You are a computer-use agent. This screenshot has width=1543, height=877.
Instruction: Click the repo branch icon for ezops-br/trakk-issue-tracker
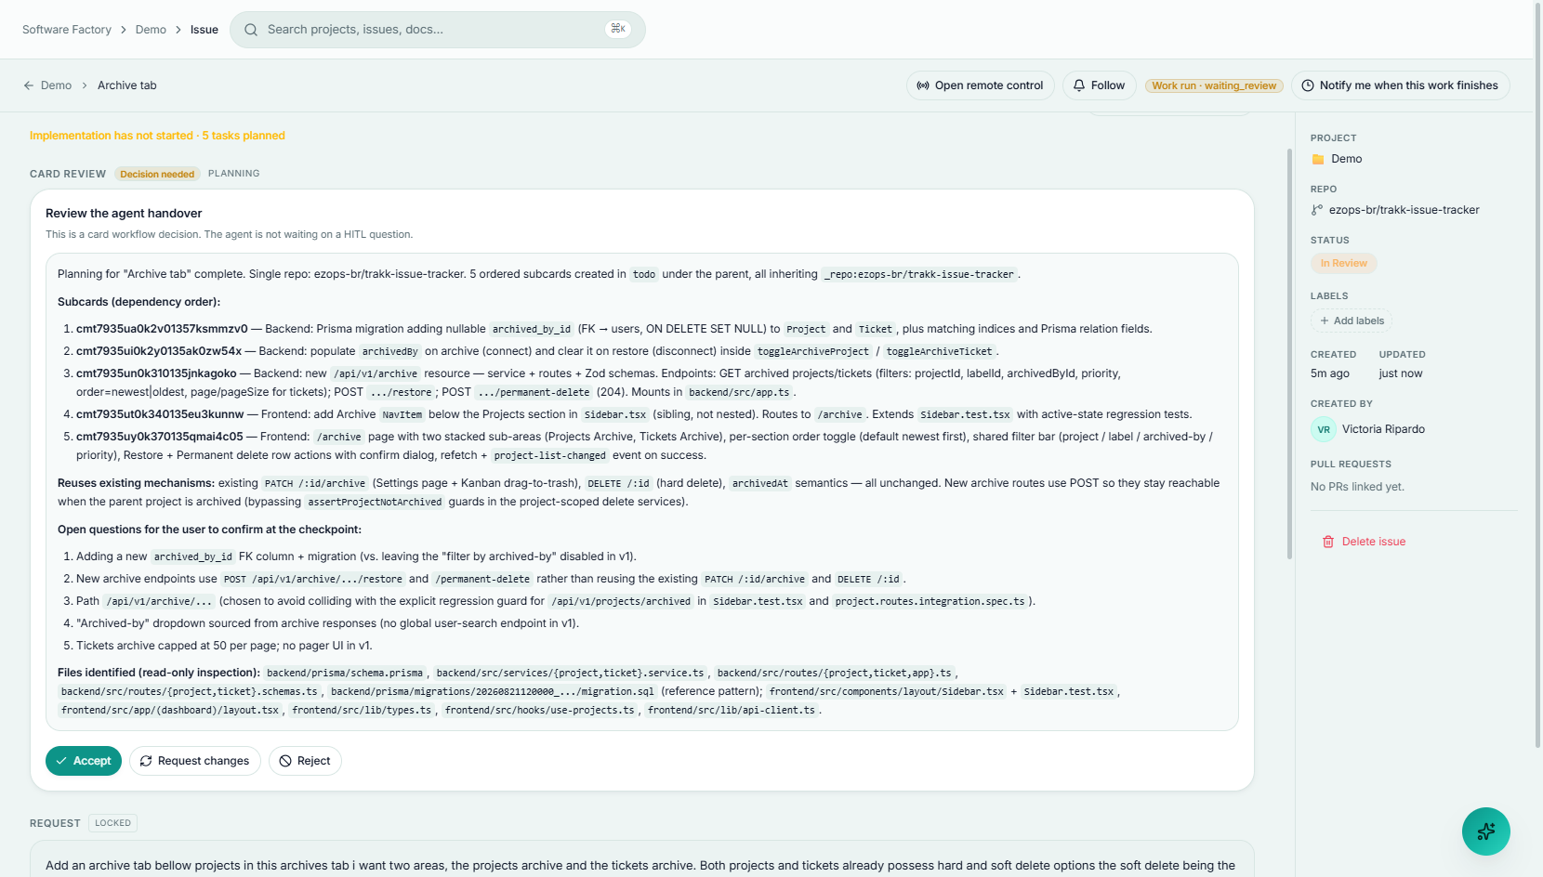pyautogui.click(x=1317, y=210)
